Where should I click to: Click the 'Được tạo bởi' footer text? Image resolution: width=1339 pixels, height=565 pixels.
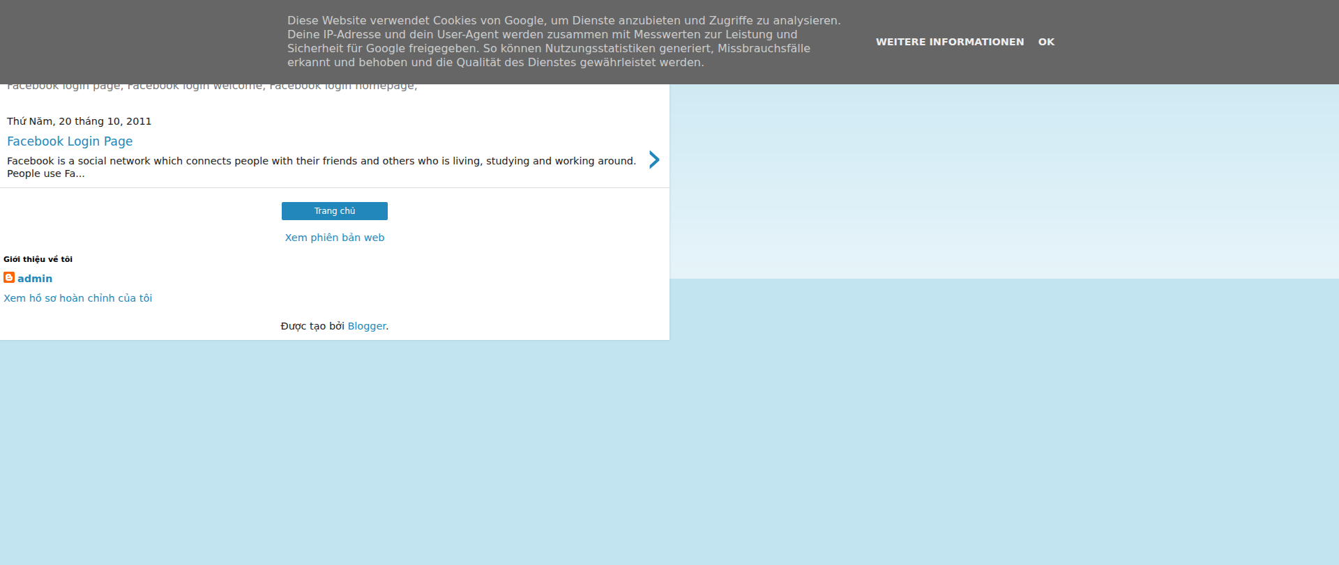pyautogui.click(x=312, y=326)
